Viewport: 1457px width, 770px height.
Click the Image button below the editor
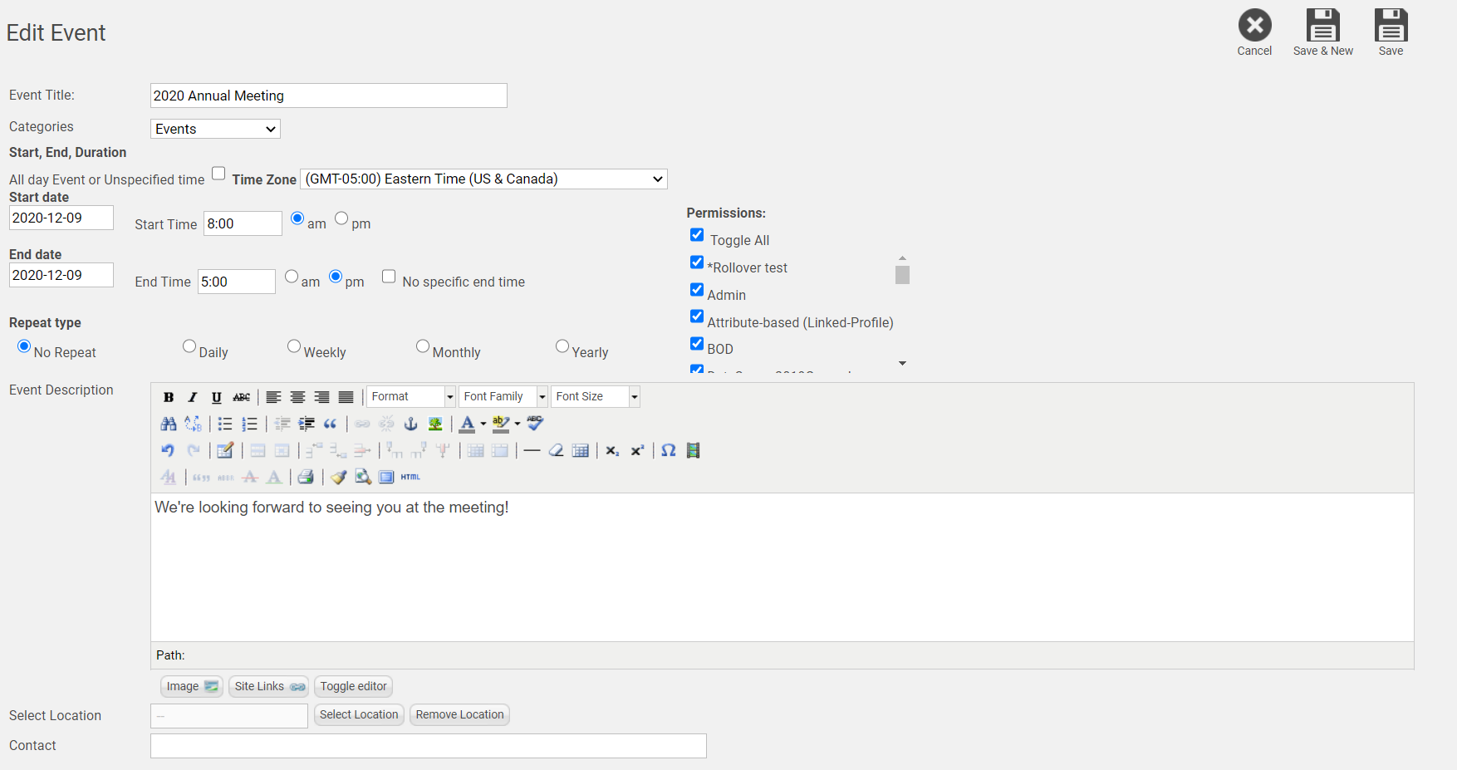(192, 686)
